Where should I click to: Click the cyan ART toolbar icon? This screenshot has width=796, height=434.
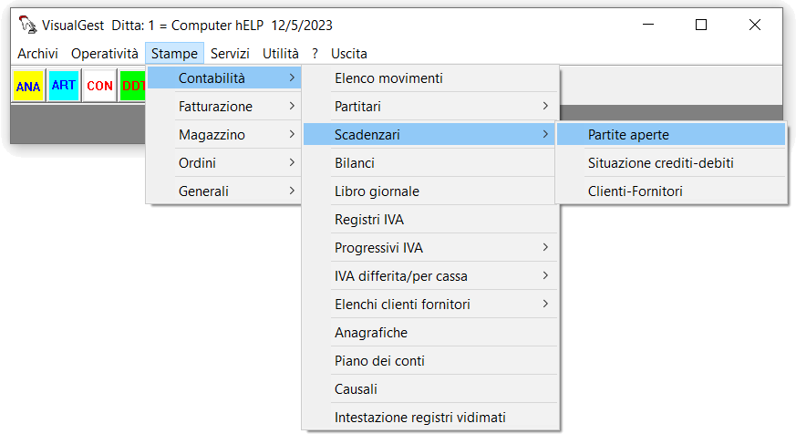tap(64, 86)
